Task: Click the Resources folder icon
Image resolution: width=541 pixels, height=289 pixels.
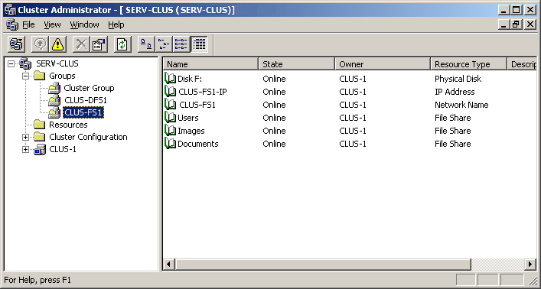Action: (40, 125)
